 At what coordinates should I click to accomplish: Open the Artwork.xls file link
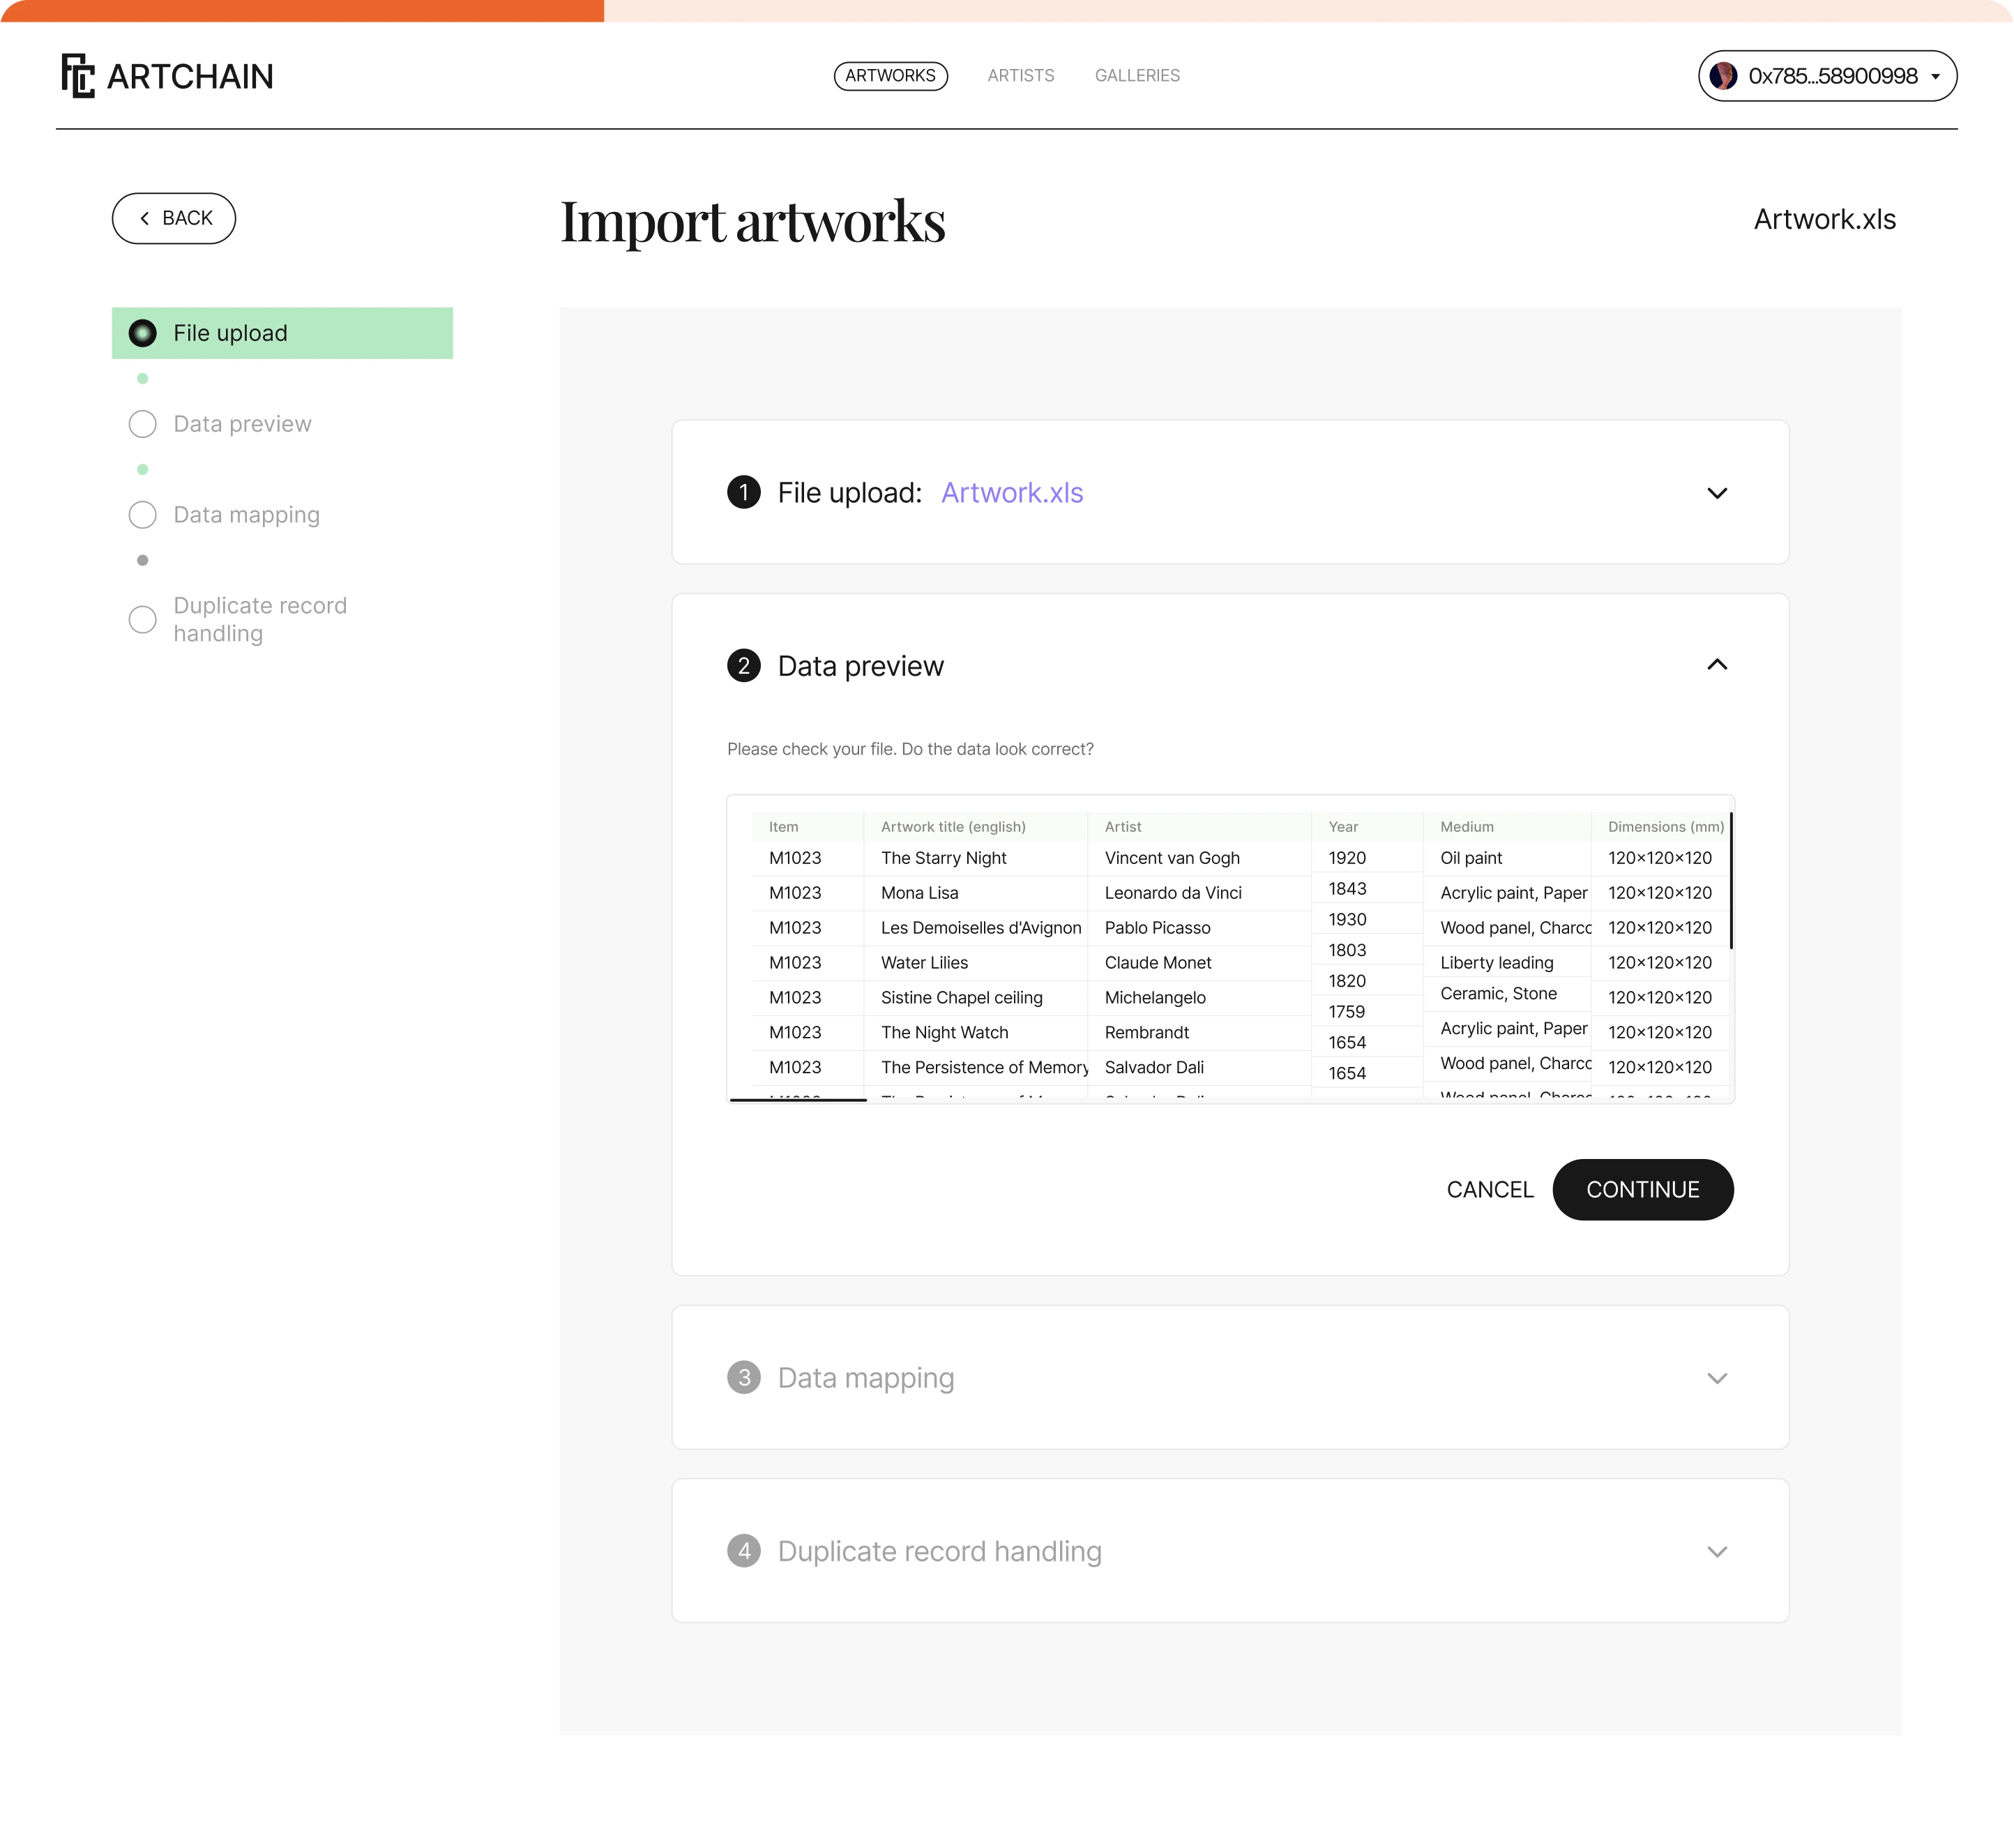[x=1012, y=493]
